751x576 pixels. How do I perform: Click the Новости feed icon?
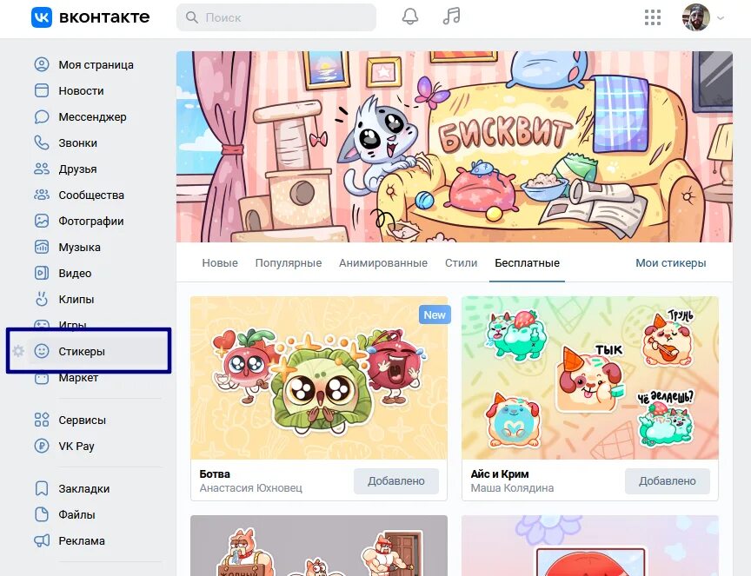[42, 90]
